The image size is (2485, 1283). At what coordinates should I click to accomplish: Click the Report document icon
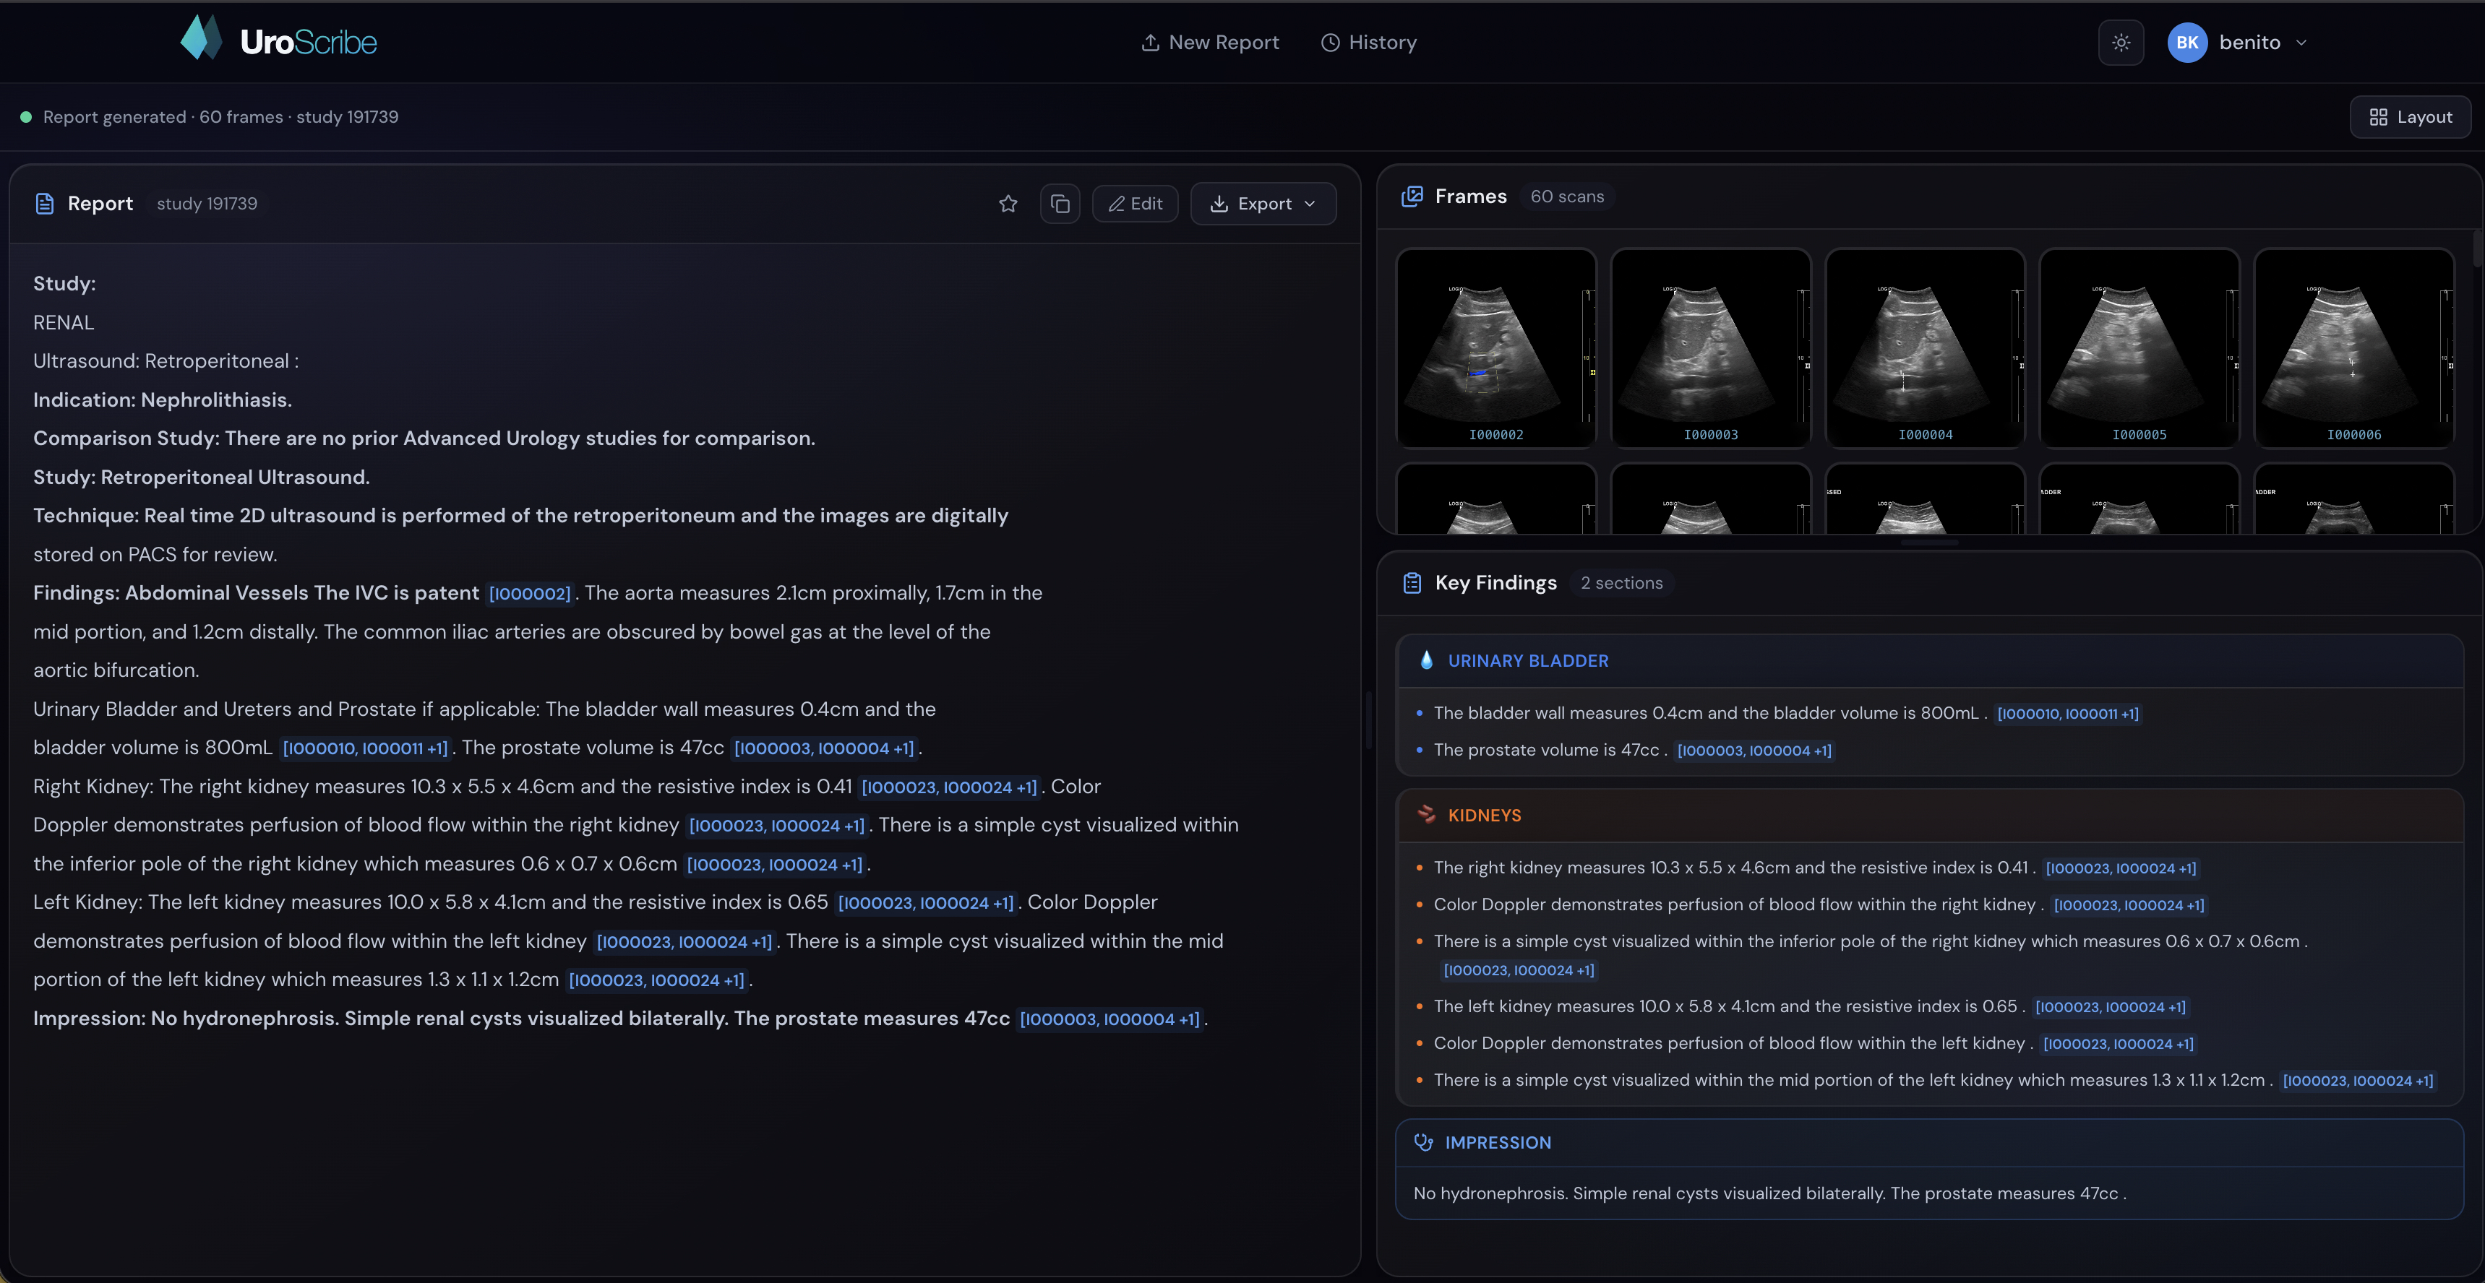coord(44,204)
